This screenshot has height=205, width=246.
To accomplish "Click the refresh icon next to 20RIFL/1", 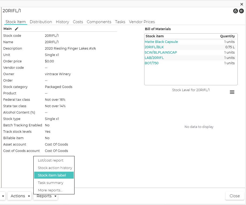I will (236, 11).
